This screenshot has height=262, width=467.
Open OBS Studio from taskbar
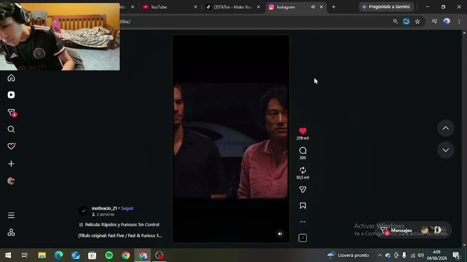(159, 255)
